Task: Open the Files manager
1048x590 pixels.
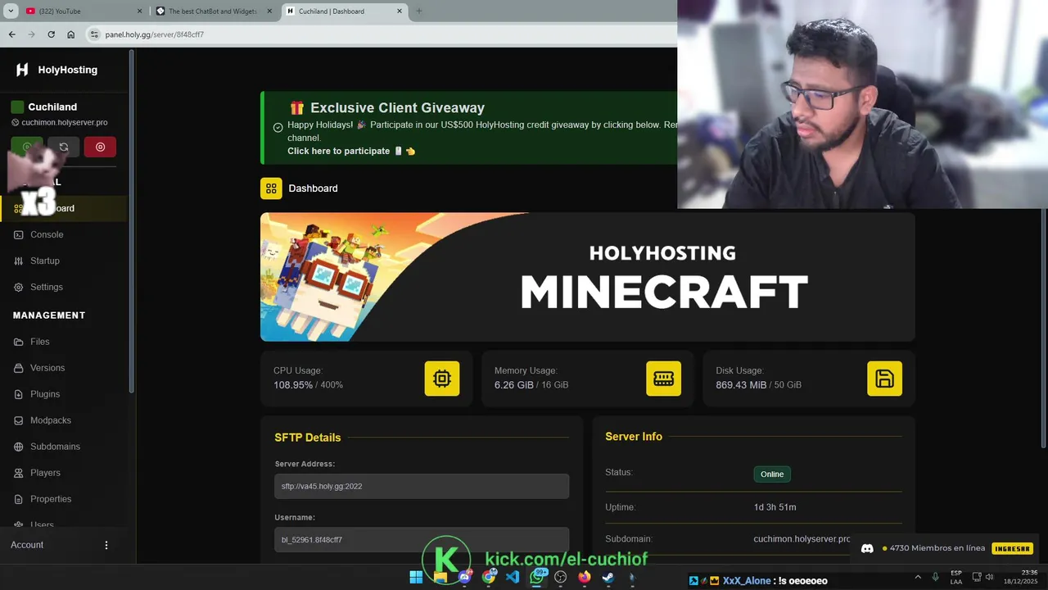Action: [40, 342]
